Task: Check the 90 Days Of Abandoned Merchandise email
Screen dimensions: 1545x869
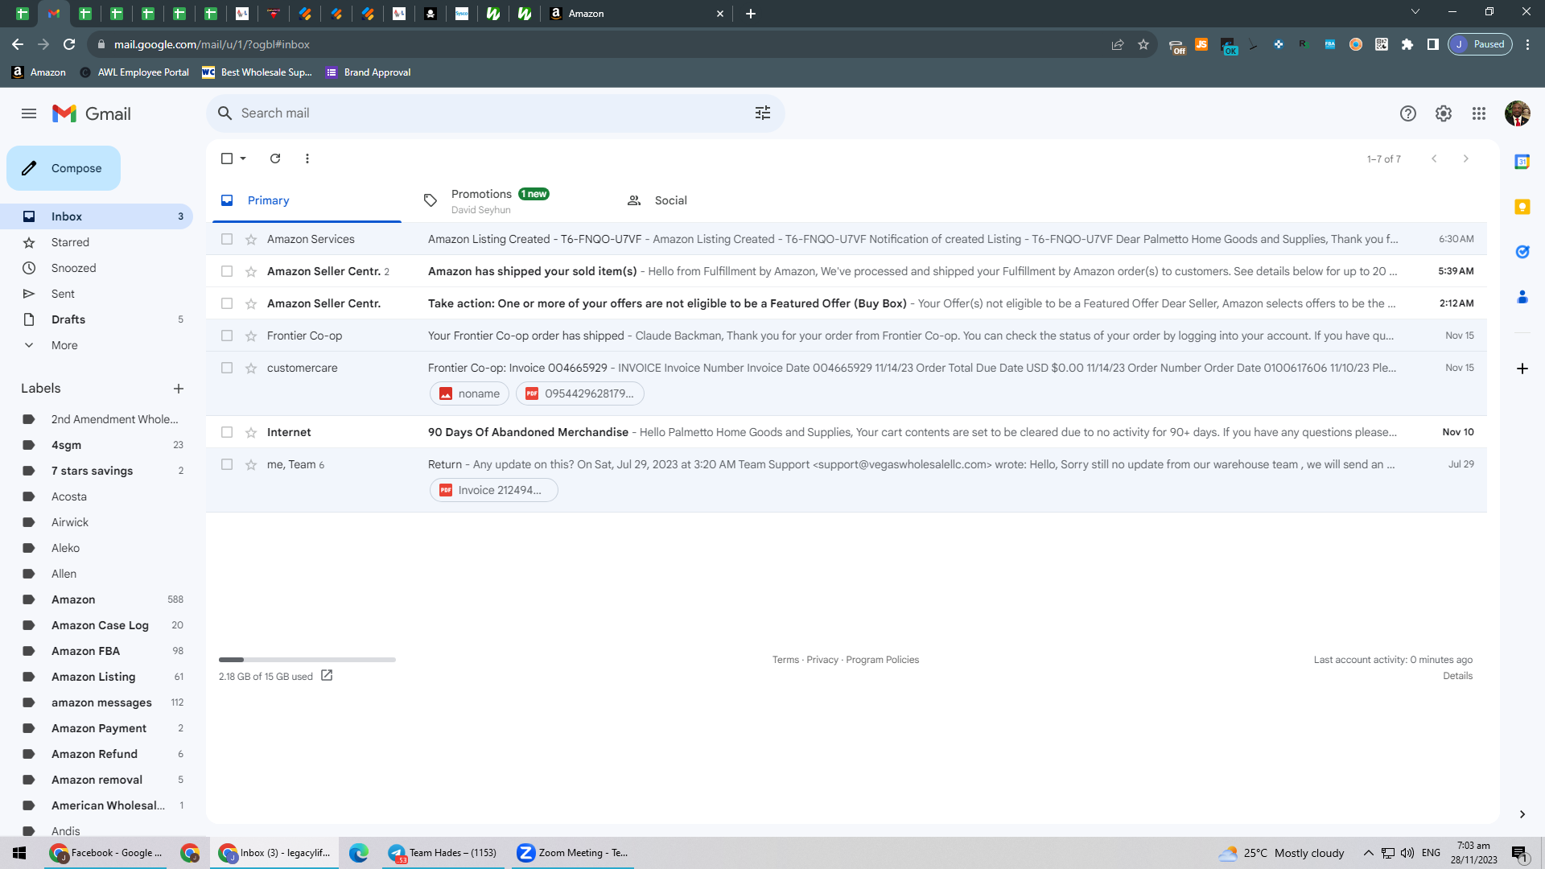Action: pos(227,432)
